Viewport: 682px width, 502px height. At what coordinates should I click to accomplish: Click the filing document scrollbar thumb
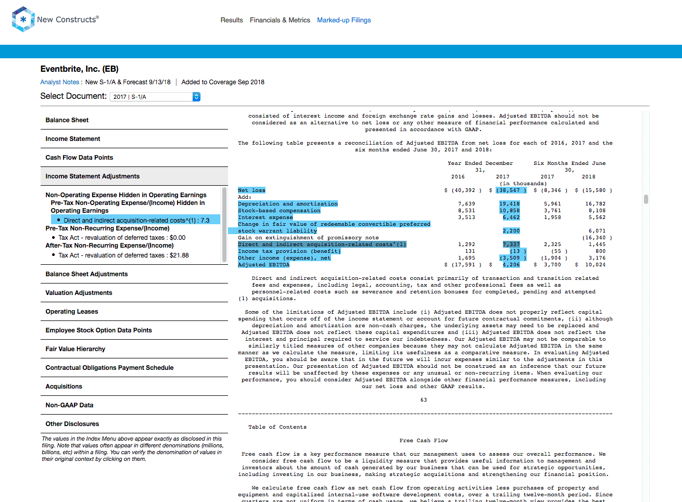tap(646, 199)
